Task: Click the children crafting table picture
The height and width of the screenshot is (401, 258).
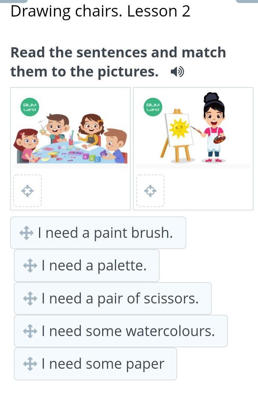Action: pyautogui.click(x=70, y=139)
